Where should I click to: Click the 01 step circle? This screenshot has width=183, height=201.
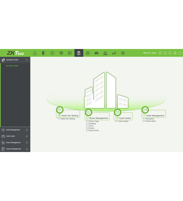click(60, 110)
